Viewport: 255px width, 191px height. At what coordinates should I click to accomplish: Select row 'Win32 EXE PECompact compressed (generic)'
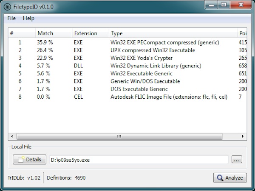(x=127, y=42)
